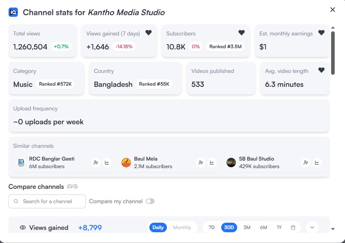
Task: Open the custom date calendar picker
Action: click(x=293, y=227)
